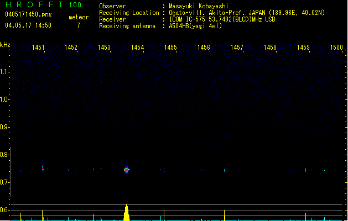Click the observer name Masayuki Kobayashi
This screenshot has height=221, width=348.
pyautogui.click(x=199, y=6)
